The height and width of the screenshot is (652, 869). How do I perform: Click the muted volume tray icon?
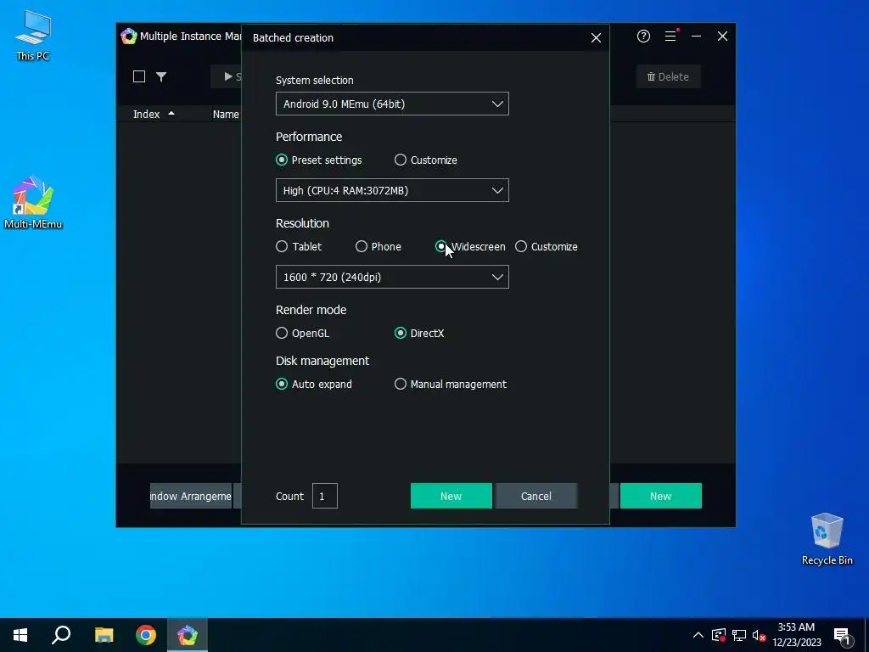(x=759, y=635)
